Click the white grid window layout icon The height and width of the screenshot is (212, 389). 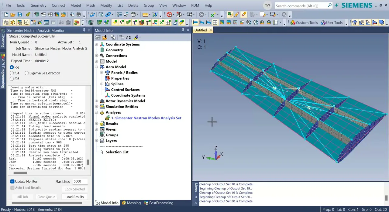pyautogui.click(x=215, y=22)
